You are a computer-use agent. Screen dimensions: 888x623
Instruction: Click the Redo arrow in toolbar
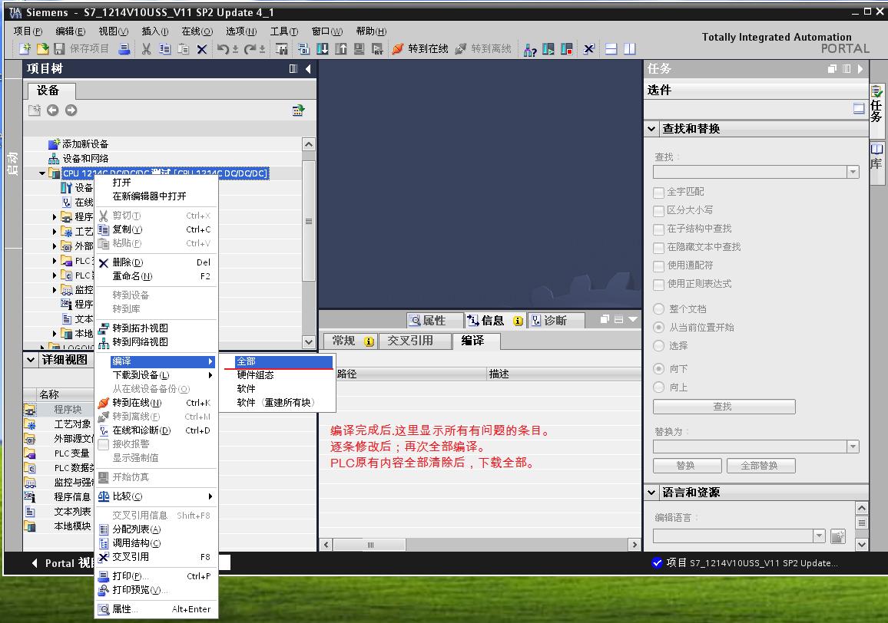click(249, 49)
